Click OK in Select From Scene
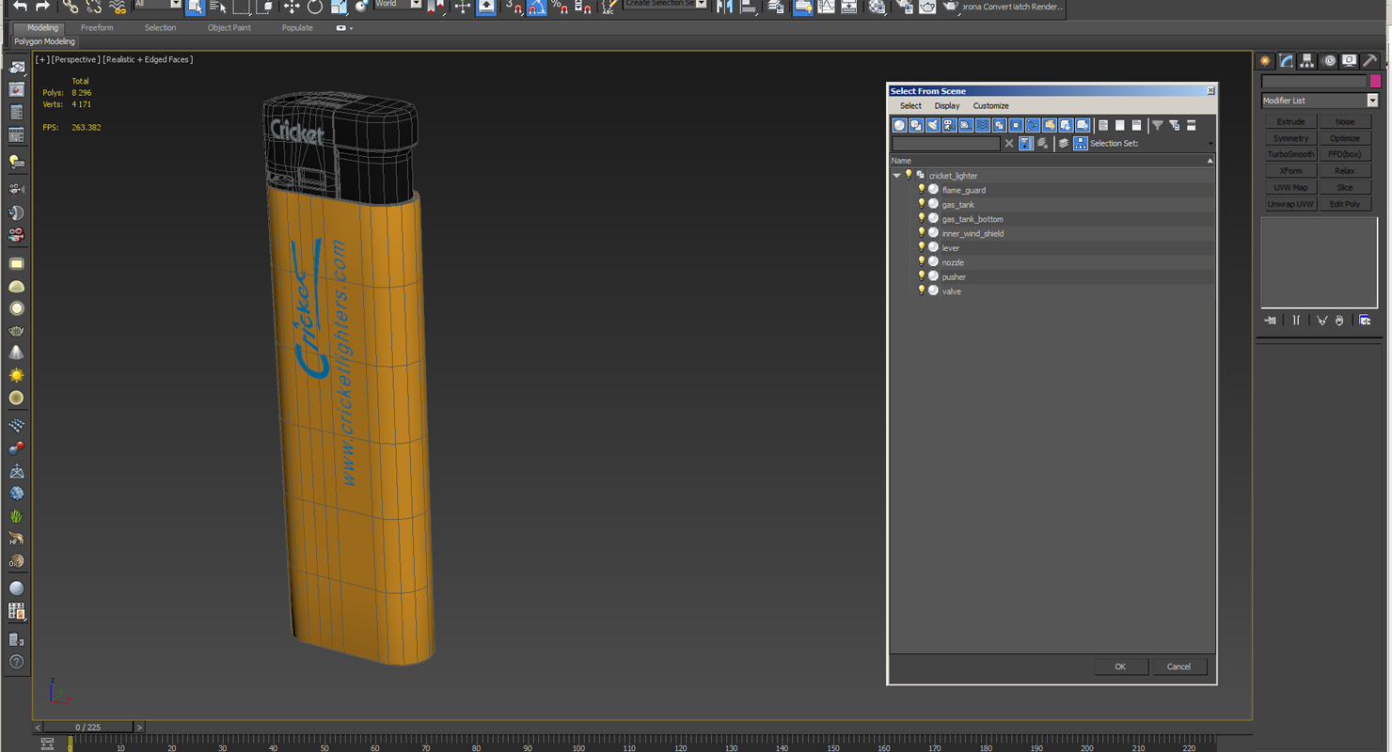Image resolution: width=1392 pixels, height=752 pixels. 1120,666
